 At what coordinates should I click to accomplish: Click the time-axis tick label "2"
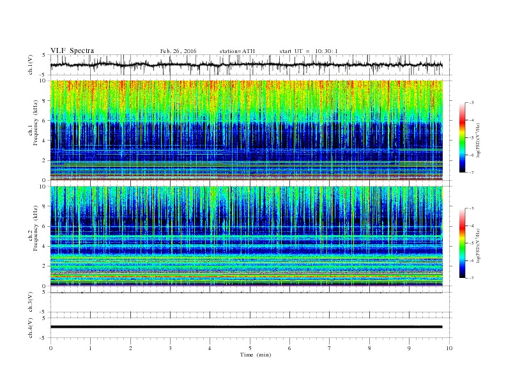[x=130, y=348]
